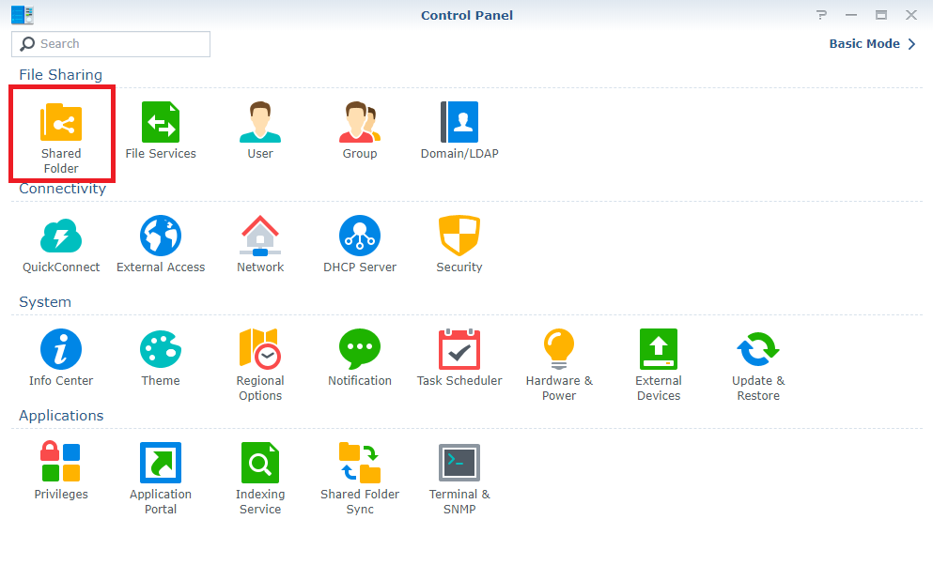Viewport: 933px width, 565px height.
Task: Open Update & Restore
Action: 758,351
